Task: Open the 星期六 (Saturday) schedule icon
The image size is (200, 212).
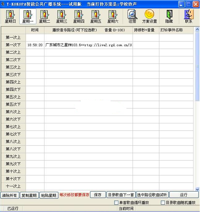Action: [x=113, y=16]
